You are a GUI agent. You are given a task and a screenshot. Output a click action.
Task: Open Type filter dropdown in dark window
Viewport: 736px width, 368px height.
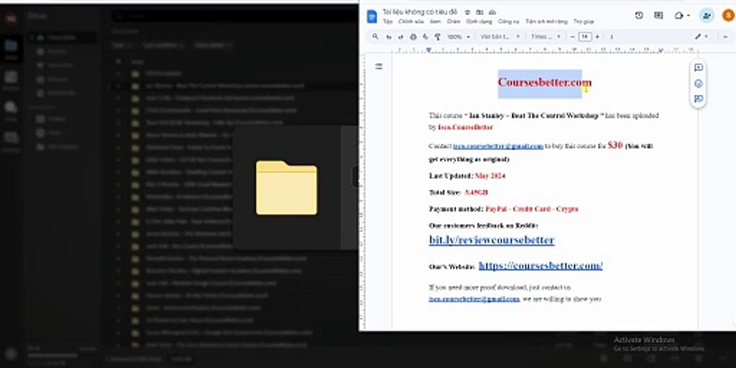tap(122, 45)
